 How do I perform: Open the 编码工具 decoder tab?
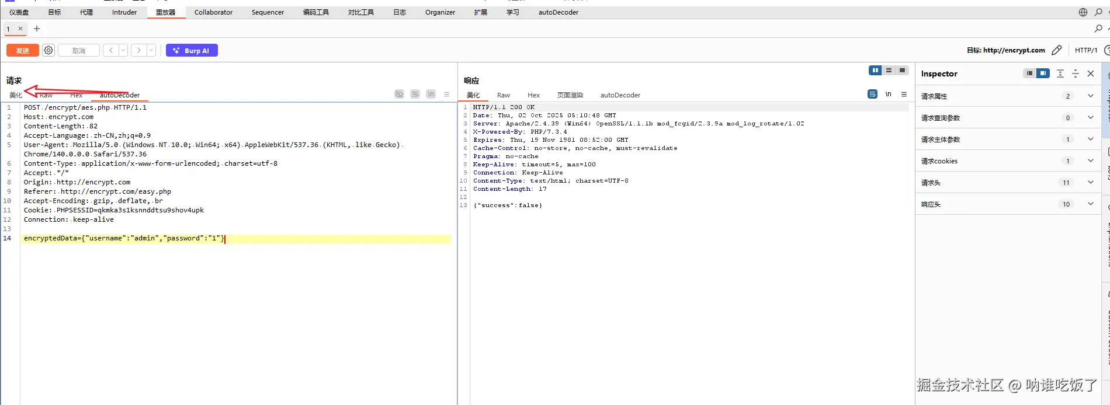coord(316,12)
